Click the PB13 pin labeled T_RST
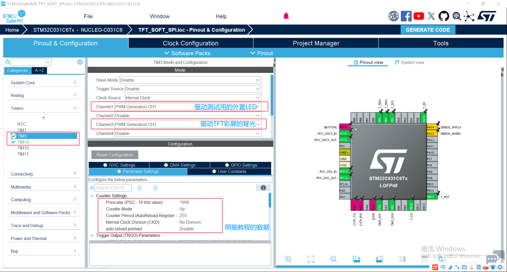 tap(432, 197)
